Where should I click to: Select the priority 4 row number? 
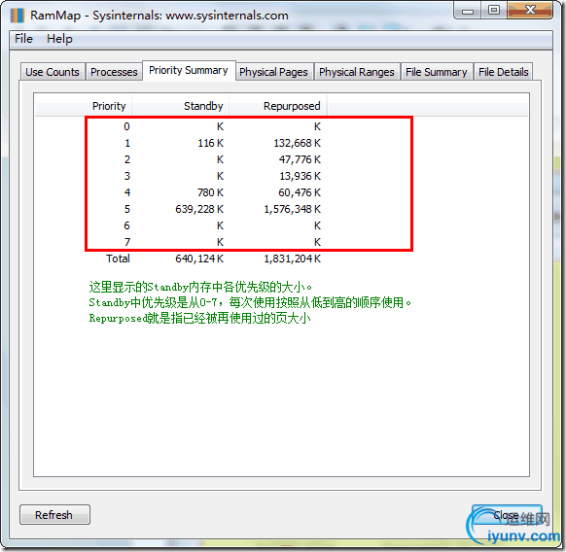(x=127, y=192)
